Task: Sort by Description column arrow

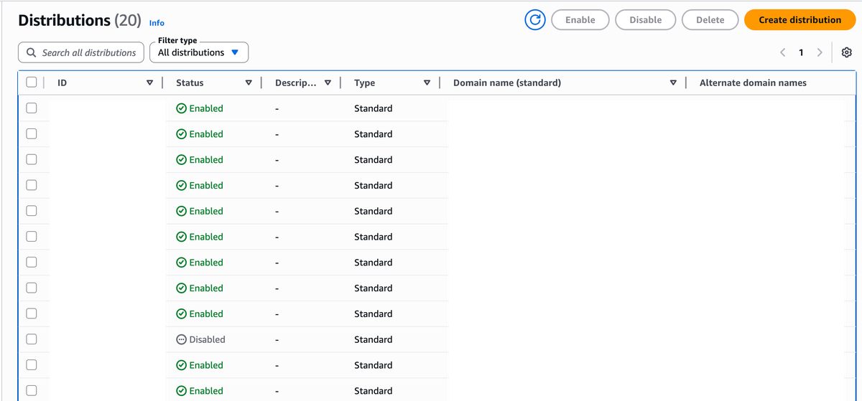Action: click(328, 82)
